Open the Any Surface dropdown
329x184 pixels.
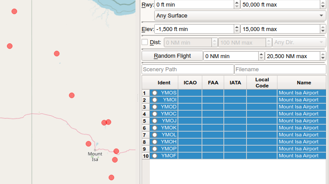(x=240, y=16)
